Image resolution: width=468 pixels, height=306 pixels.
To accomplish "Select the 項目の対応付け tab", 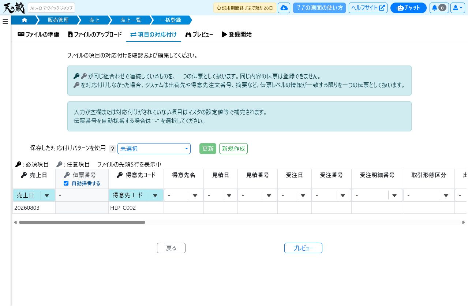I will (x=154, y=34).
